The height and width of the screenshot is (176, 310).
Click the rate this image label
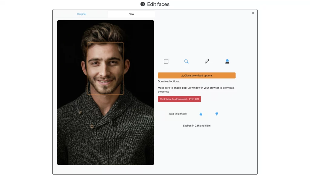(x=178, y=114)
